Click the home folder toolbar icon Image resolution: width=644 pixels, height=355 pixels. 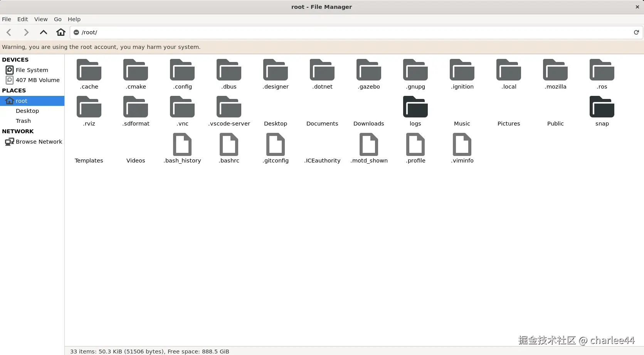[x=61, y=32]
